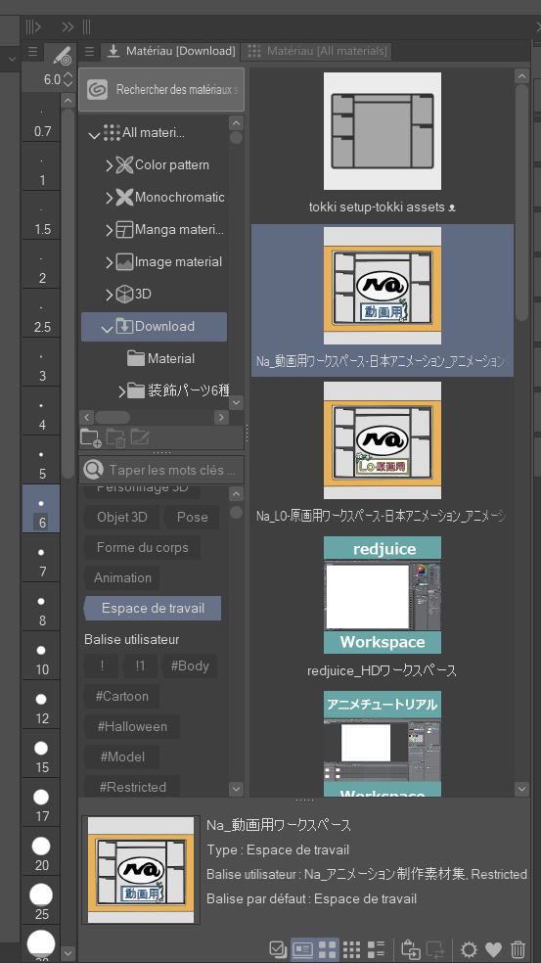Collapse the All materials tree node

(x=94, y=134)
